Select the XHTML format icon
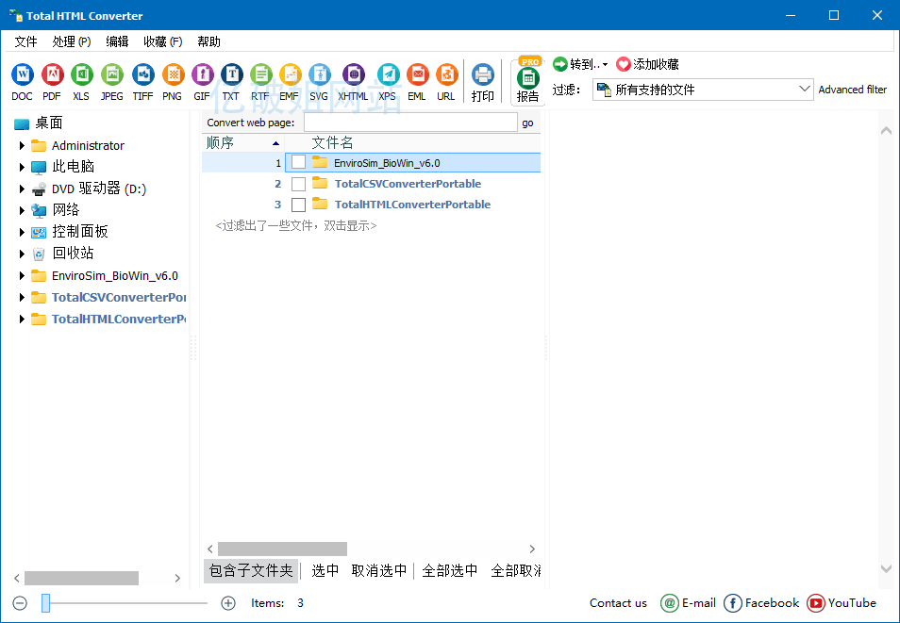Image resolution: width=900 pixels, height=623 pixels. [352, 74]
